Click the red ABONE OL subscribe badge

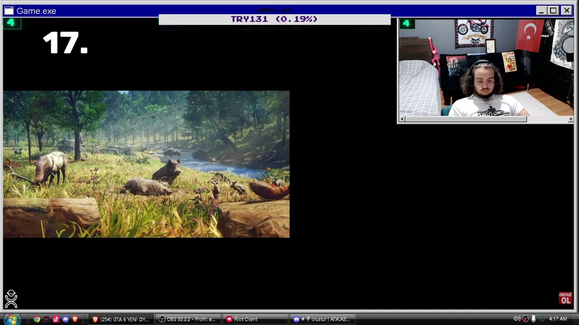[x=565, y=298]
